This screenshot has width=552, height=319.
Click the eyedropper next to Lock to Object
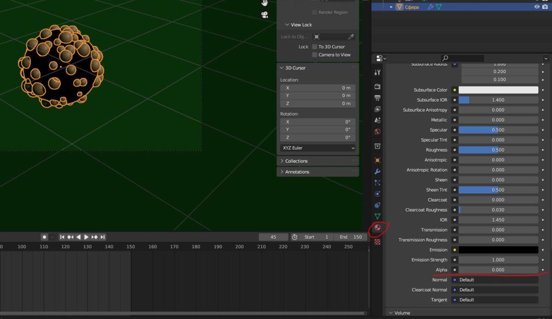click(x=351, y=37)
